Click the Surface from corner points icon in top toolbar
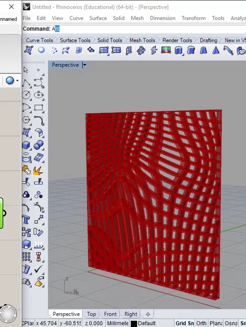Image resolution: width=246 pixels, height=327 pixels. (x=28, y=50)
